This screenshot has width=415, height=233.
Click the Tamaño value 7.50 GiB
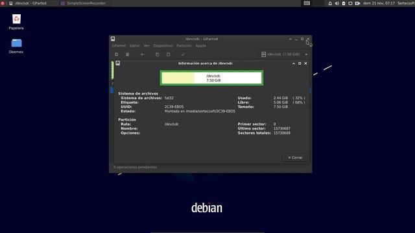[281, 107]
